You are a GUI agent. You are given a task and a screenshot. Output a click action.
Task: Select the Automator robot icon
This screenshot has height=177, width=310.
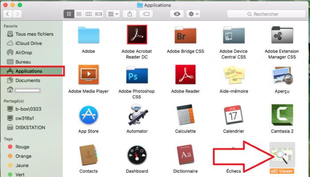[x=137, y=115]
